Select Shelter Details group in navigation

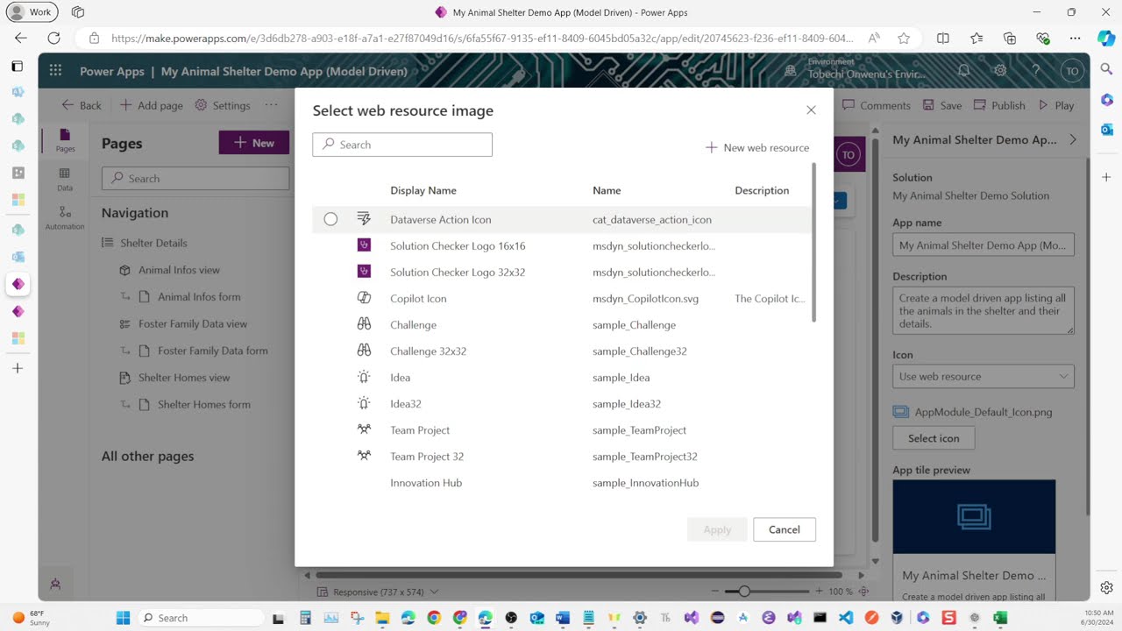pyautogui.click(x=153, y=243)
